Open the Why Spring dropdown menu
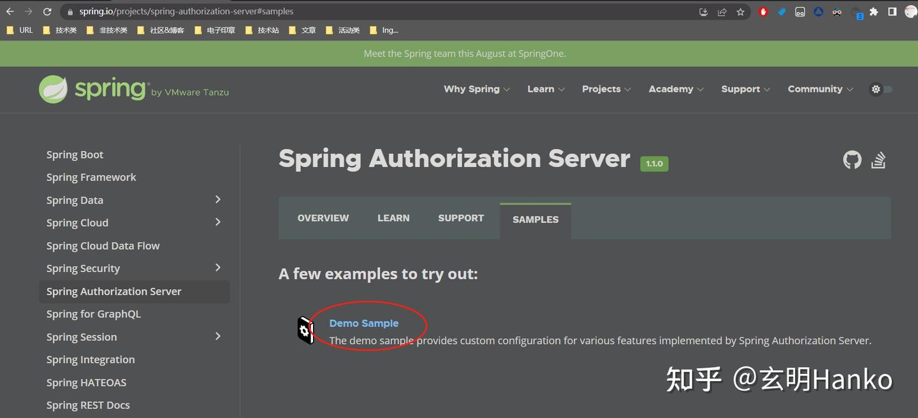The height and width of the screenshot is (418, 918). 477,89
